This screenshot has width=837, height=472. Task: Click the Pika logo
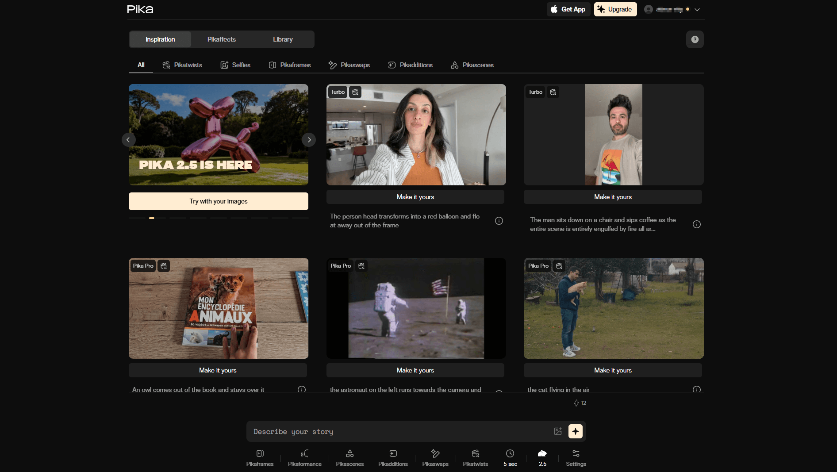(x=140, y=9)
